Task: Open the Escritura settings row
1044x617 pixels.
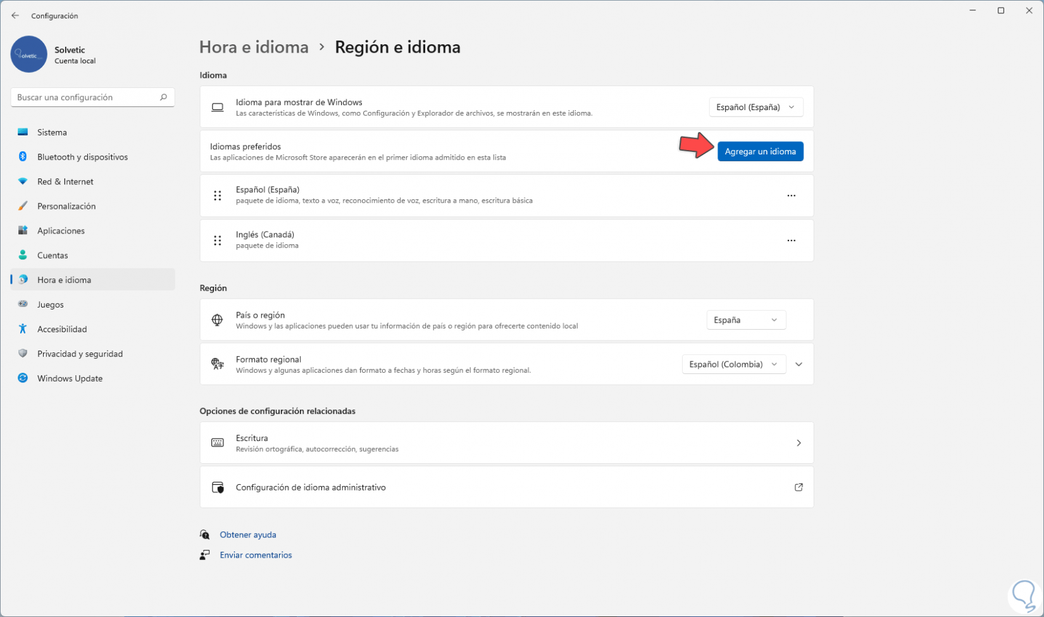Action: click(506, 443)
